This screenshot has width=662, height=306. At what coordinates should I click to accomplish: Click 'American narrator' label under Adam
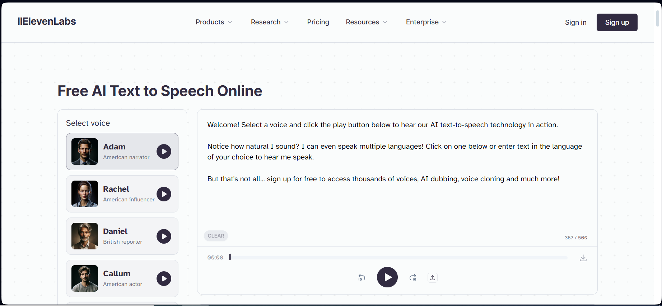click(126, 157)
